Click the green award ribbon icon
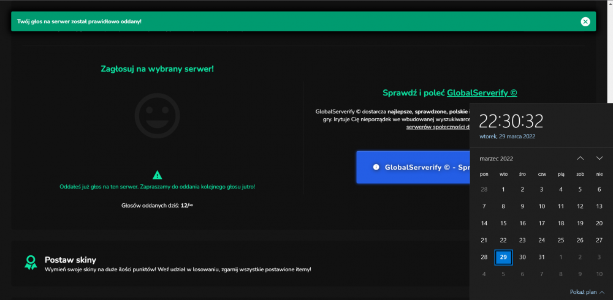 point(31,263)
